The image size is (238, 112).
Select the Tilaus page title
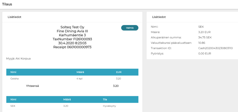pyautogui.click(x=7, y=4)
